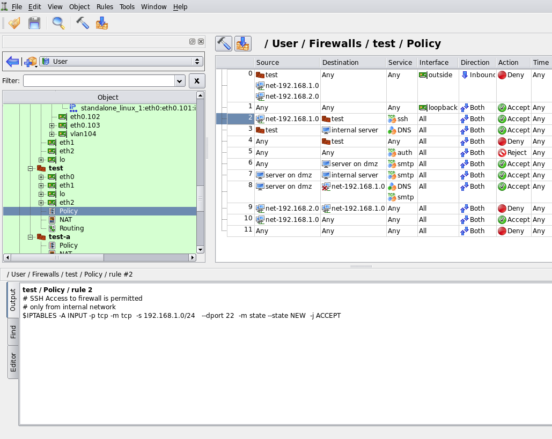Image resolution: width=552 pixels, height=439 pixels.
Task: Open the Filter combo box arrow
Action: pos(180,81)
